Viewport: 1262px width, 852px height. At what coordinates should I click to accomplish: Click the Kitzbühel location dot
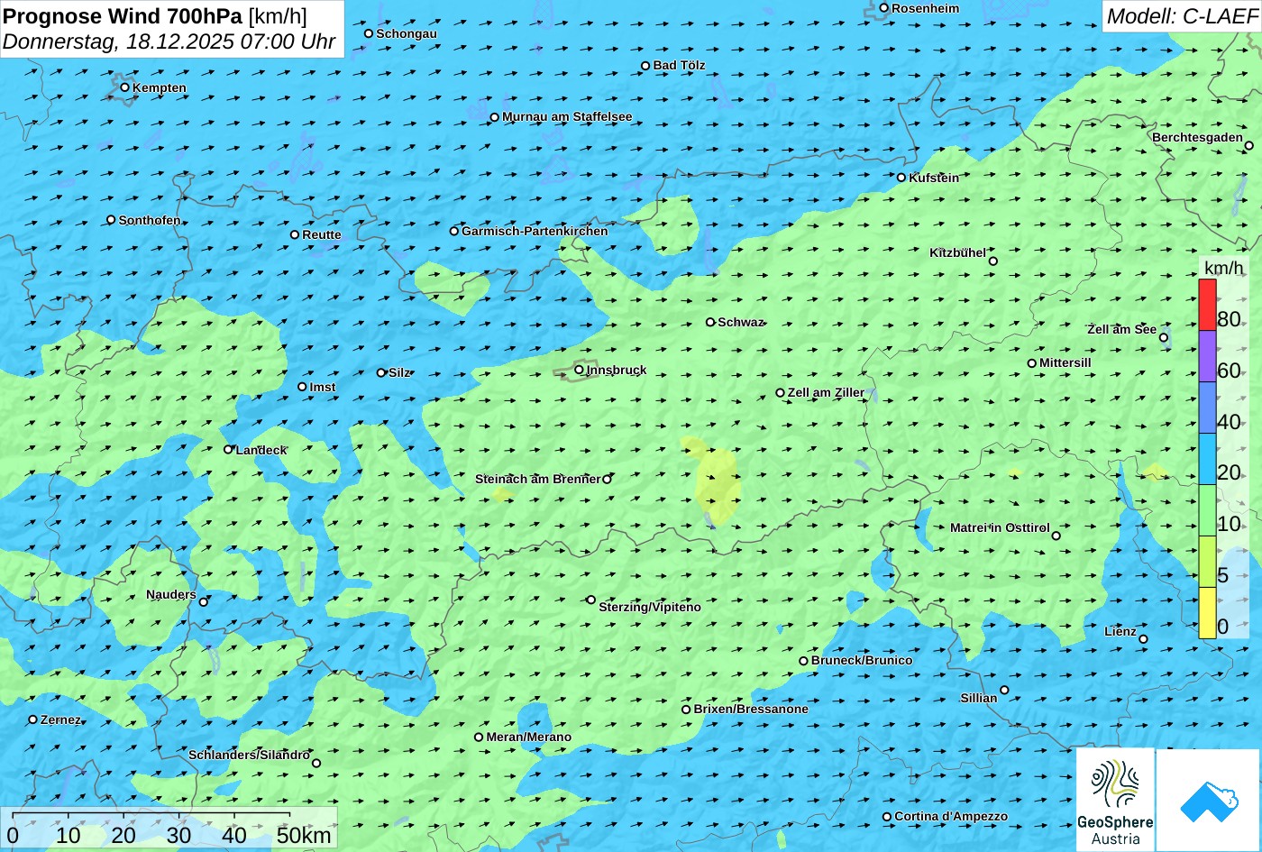pos(993,261)
